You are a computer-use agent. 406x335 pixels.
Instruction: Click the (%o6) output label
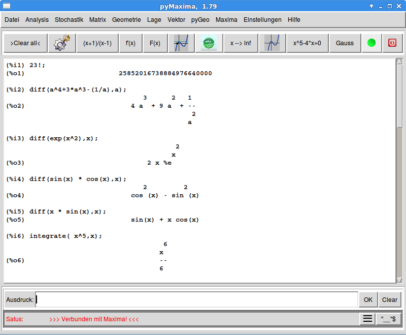pyautogui.click(x=15, y=260)
